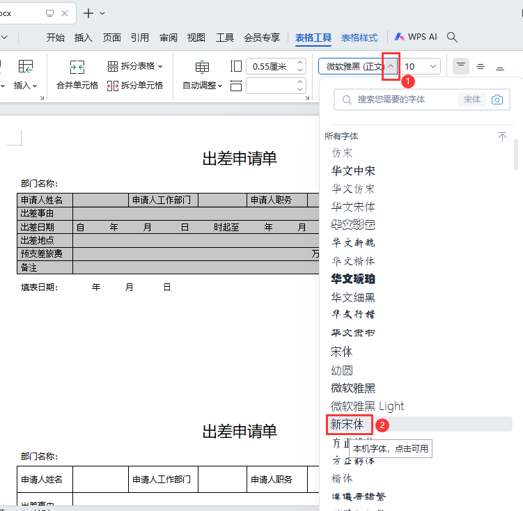
Task: Choose the 微软雅黑 font in list
Action: [x=353, y=388]
